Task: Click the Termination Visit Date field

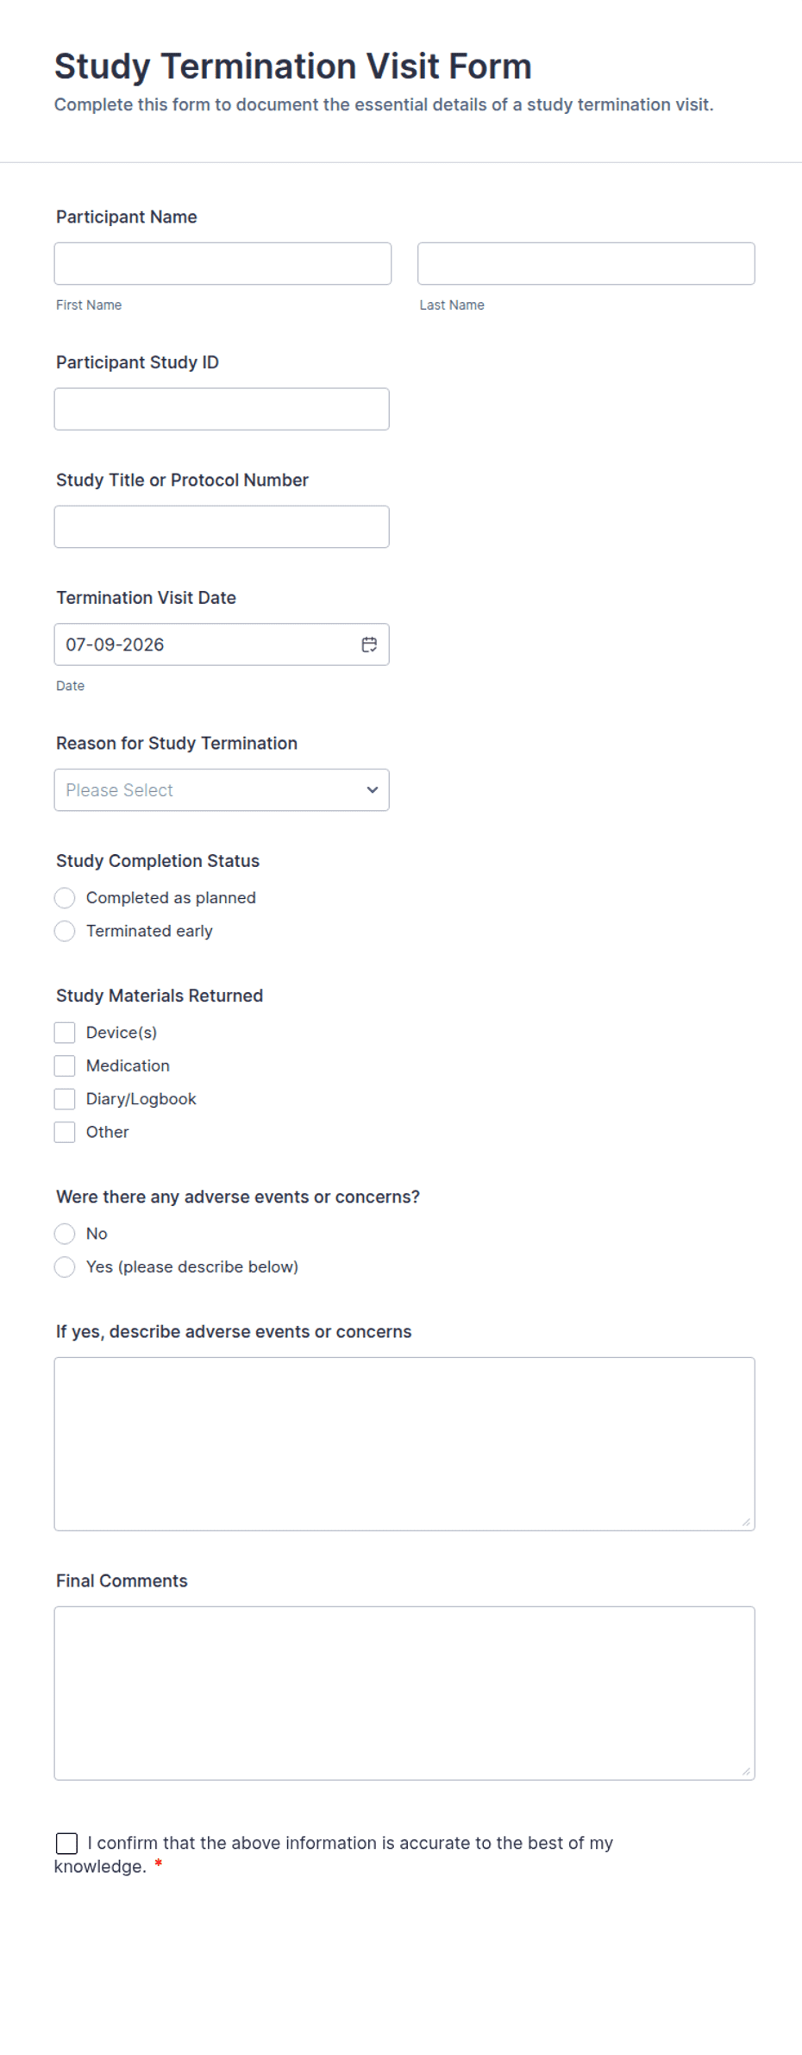Action: (222, 644)
